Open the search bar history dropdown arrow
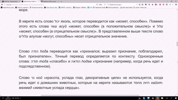The image size is (178, 100). click(137, 4)
